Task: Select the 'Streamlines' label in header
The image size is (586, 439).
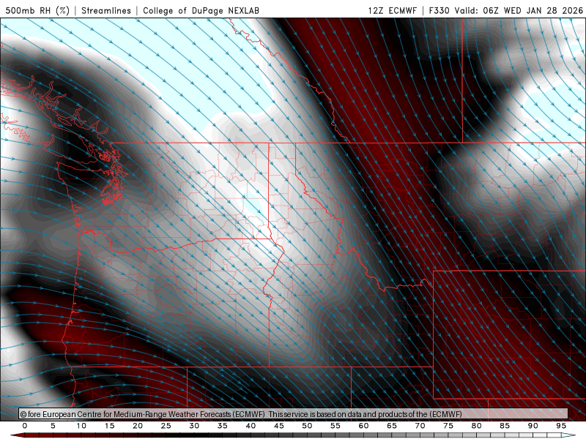Action: [106, 10]
